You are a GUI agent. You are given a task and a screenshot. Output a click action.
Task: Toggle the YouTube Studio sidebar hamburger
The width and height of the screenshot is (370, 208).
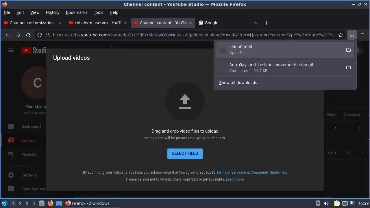click(11, 50)
